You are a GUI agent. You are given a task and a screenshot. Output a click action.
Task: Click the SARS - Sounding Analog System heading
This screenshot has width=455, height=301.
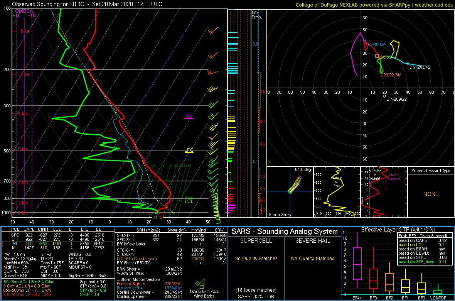click(x=285, y=232)
